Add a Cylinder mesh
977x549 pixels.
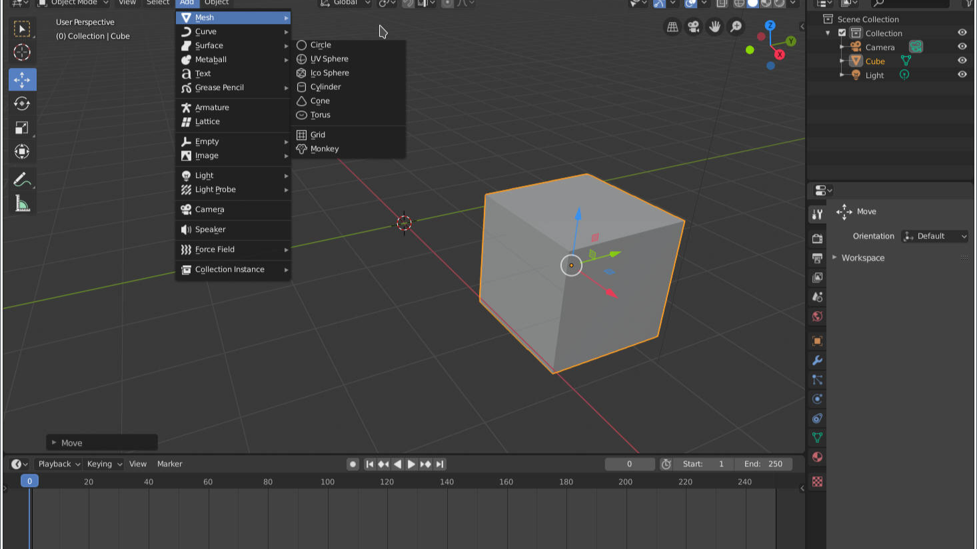(349, 87)
